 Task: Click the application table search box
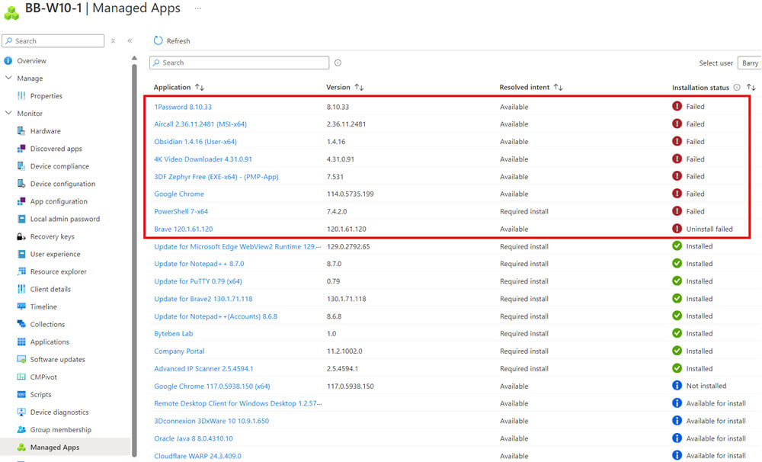click(x=239, y=63)
